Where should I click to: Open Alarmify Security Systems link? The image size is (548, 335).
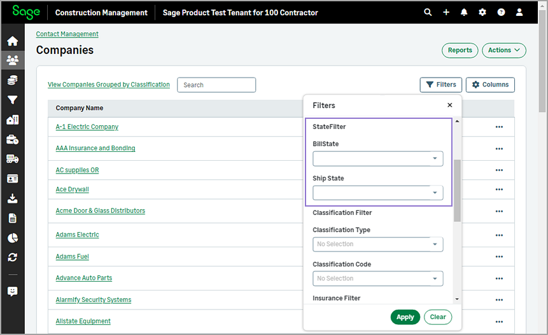tap(94, 300)
